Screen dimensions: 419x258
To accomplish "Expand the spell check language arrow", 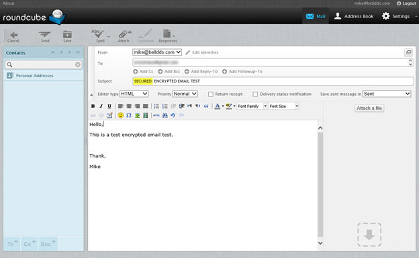I will point(109,37).
